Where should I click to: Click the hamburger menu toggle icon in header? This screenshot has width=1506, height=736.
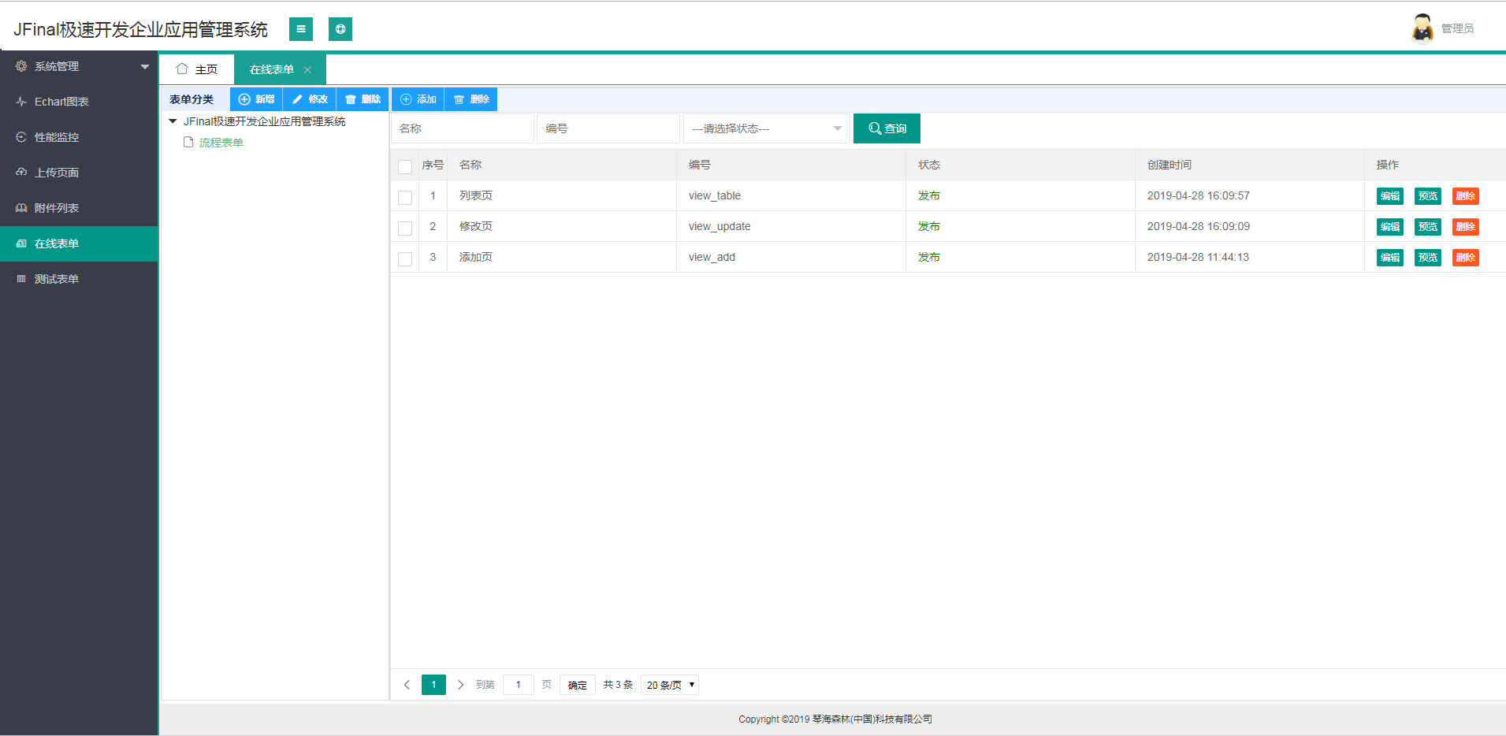[x=300, y=29]
